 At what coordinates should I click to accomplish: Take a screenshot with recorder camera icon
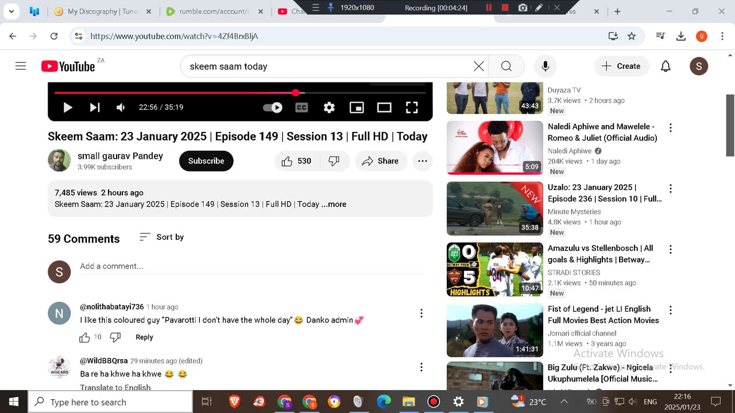523,7
